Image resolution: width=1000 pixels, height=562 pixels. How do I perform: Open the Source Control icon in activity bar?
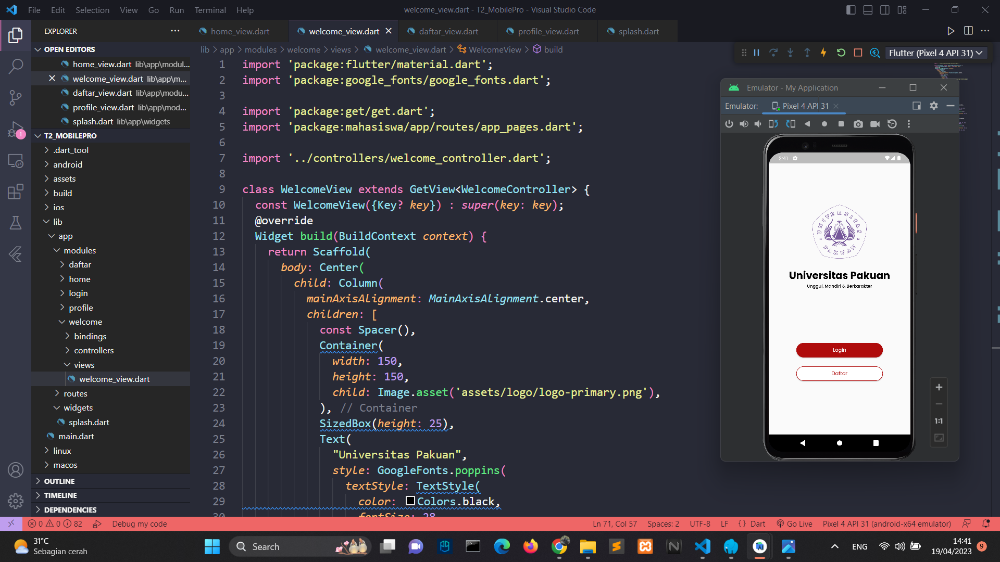point(16,98)
